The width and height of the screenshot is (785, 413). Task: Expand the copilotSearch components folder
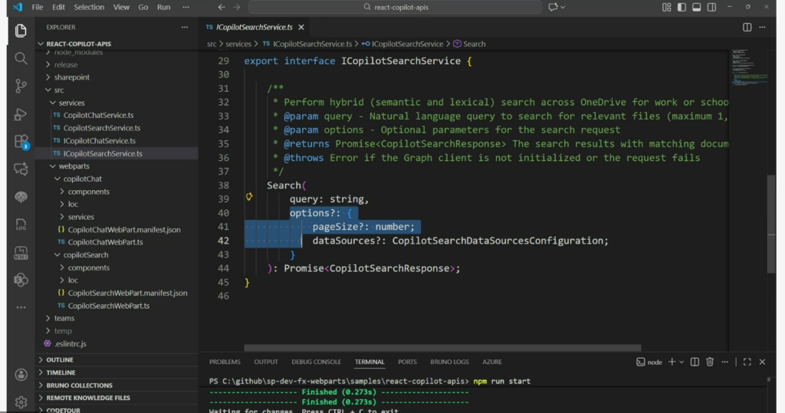88,267
